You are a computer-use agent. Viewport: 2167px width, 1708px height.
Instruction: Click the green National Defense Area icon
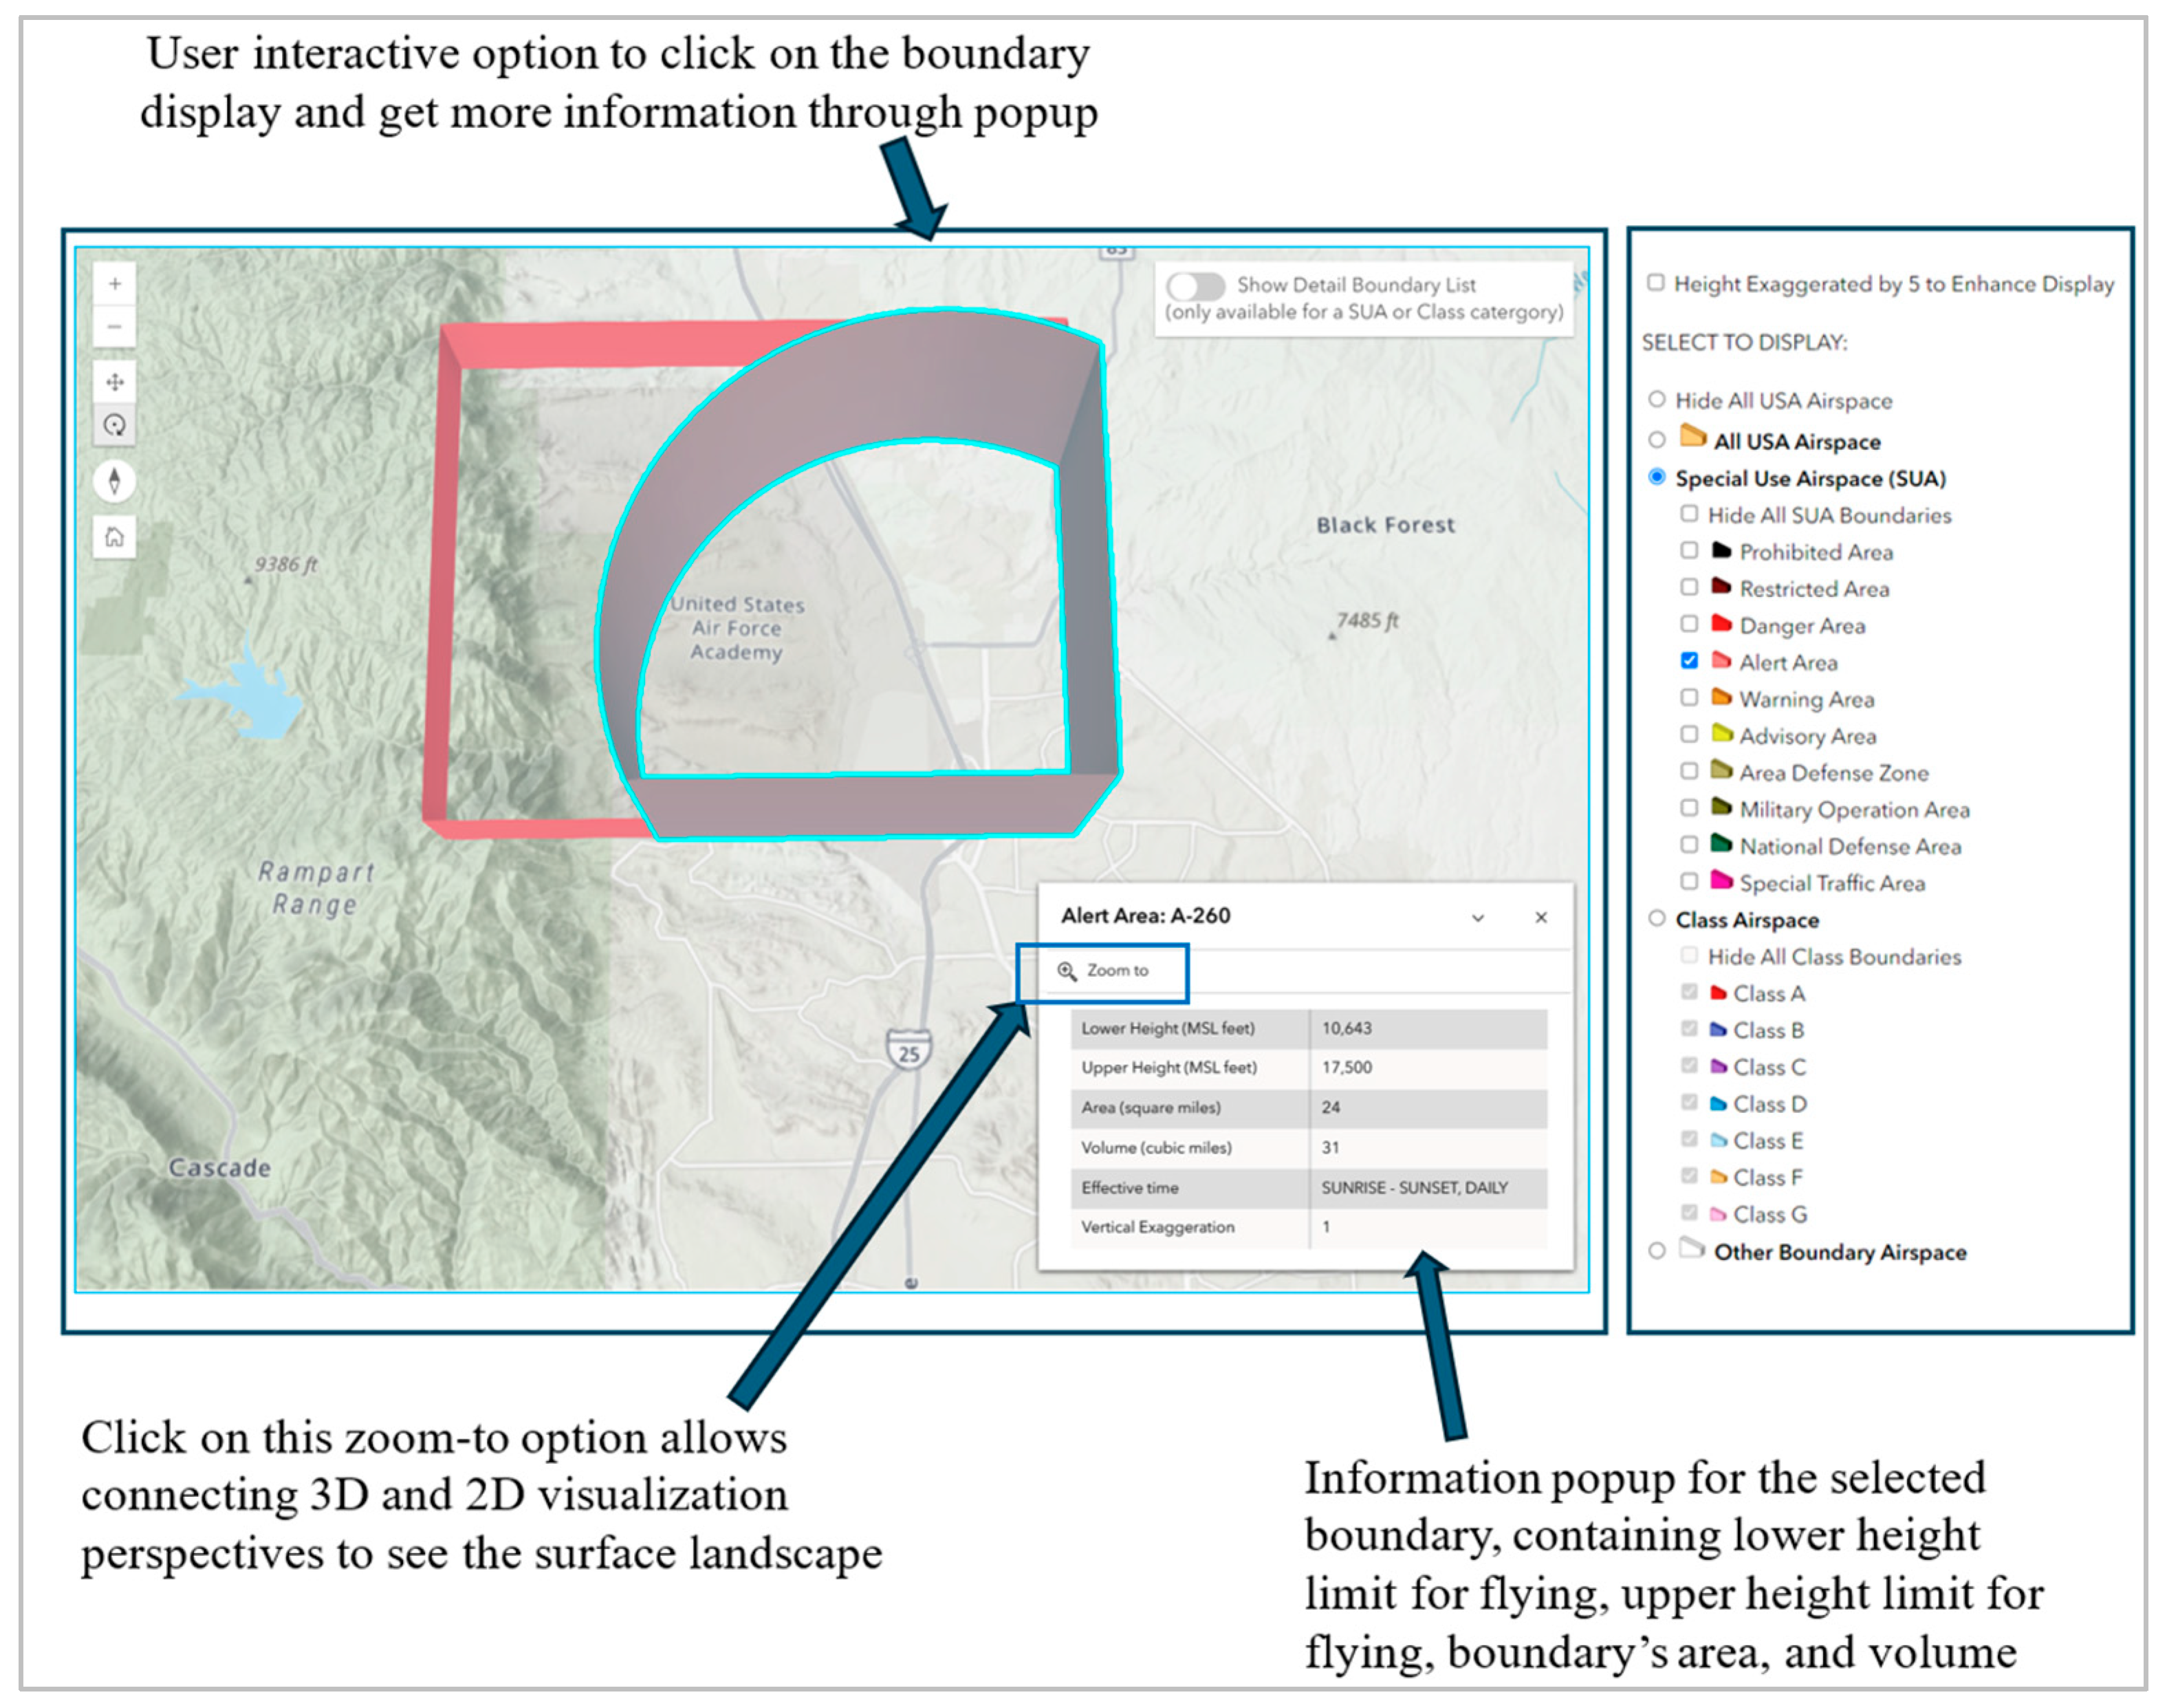[1721, 844]
